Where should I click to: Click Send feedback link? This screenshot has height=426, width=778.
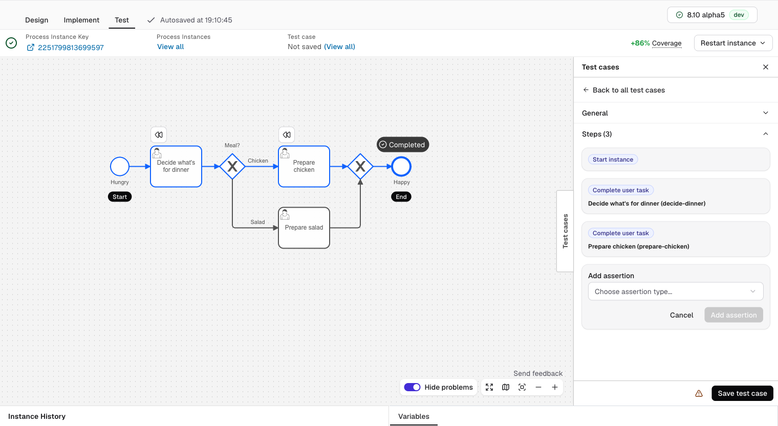(538, 373)
